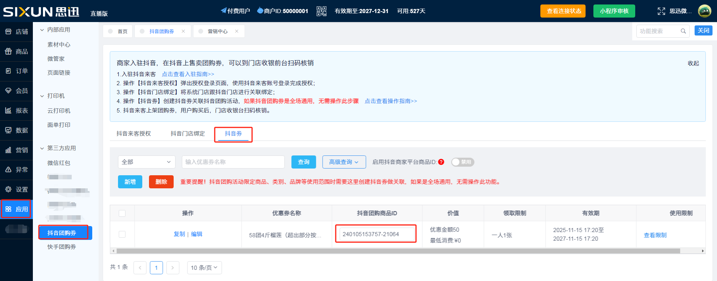Screen dimensions: 717x281
Task: Select the 抖音来客授权 tab
Action: [x=134, y=134]
